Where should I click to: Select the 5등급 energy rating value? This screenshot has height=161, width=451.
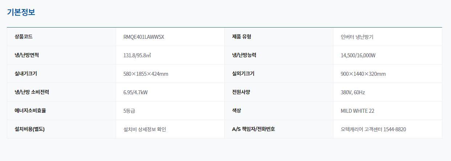pyautogui.click(x=129, y=111)
